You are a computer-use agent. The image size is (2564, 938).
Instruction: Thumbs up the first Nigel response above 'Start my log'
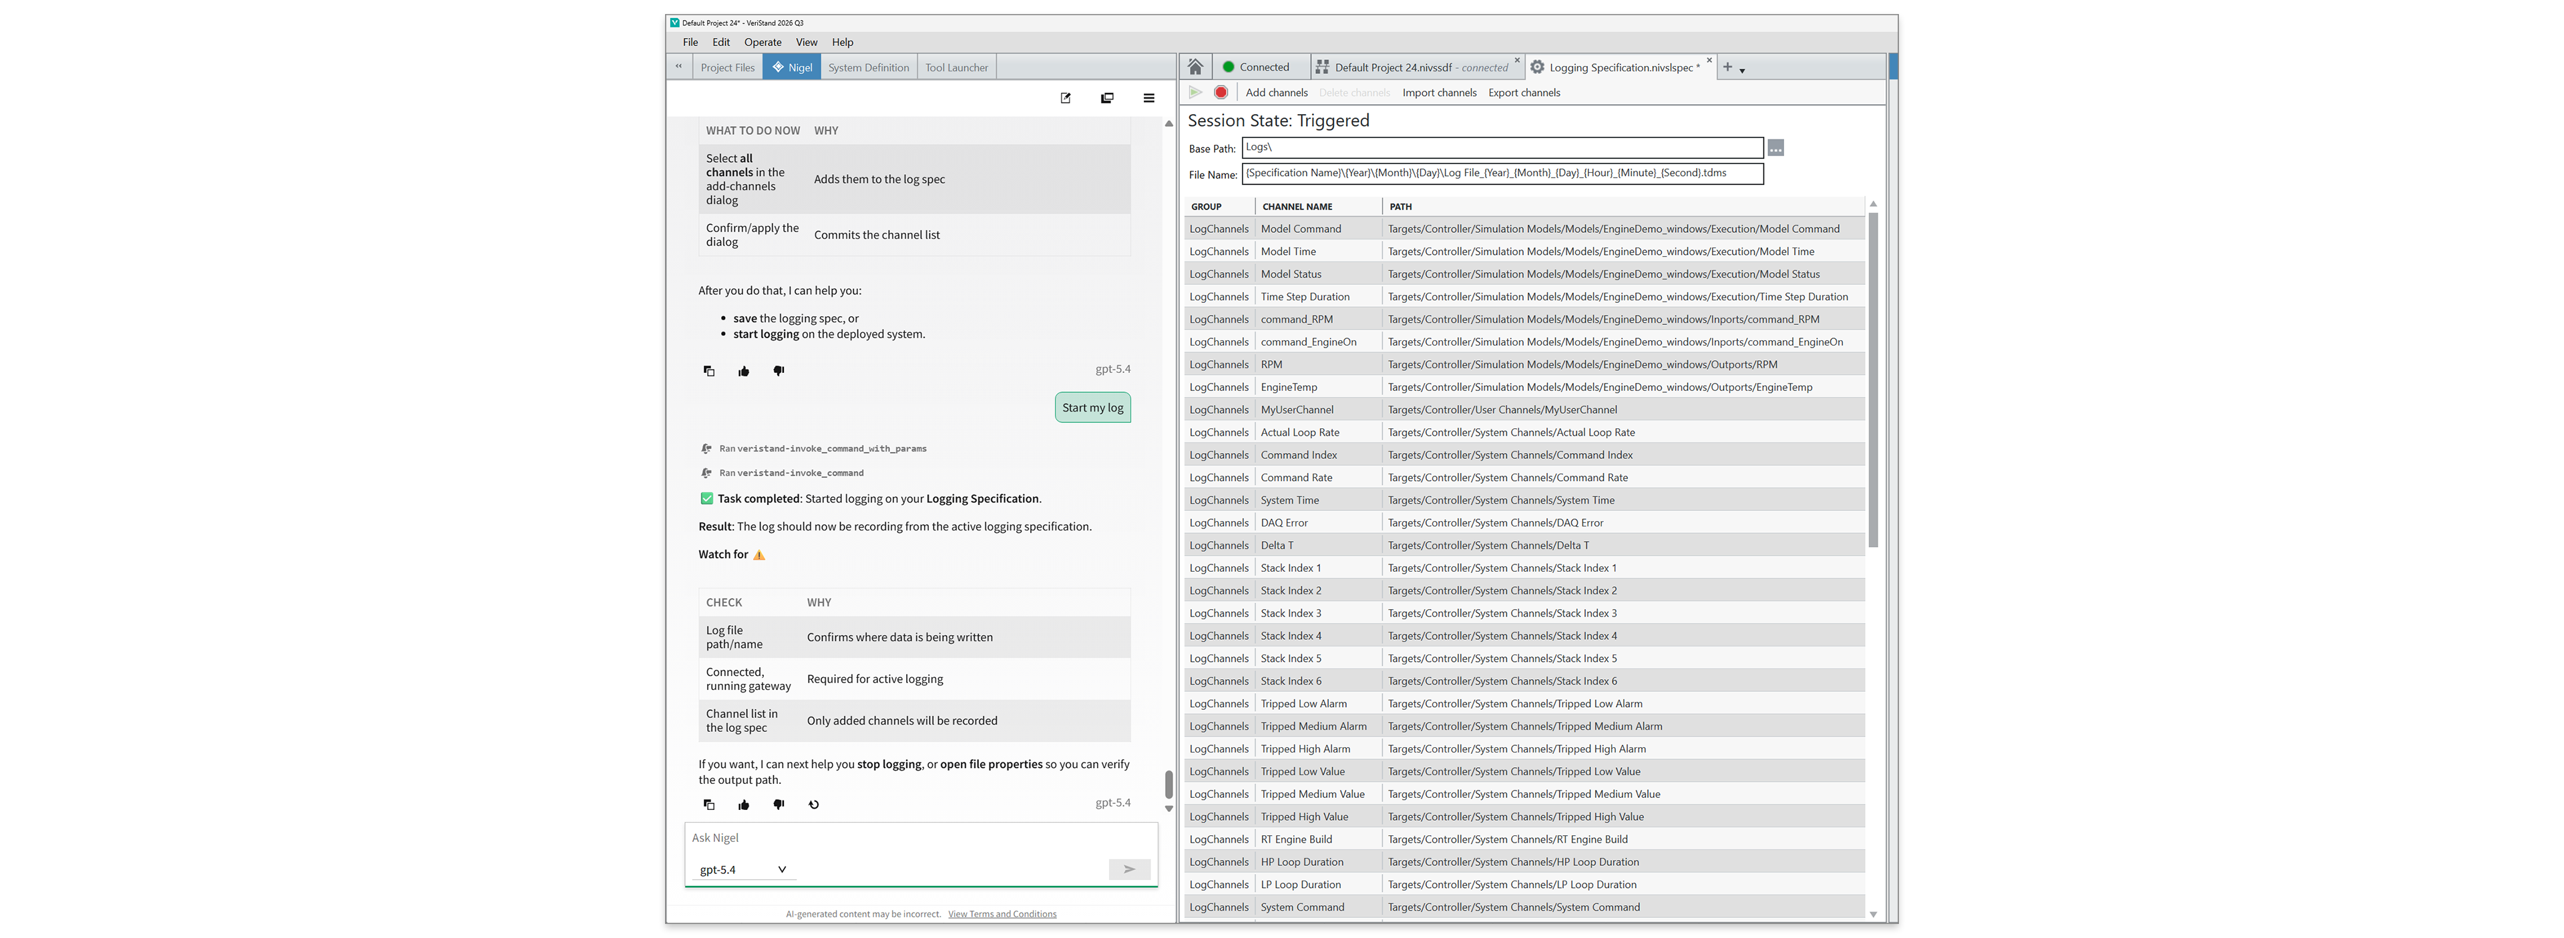click(x=744, y=371)
